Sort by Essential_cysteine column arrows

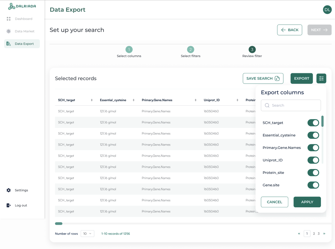134,100
